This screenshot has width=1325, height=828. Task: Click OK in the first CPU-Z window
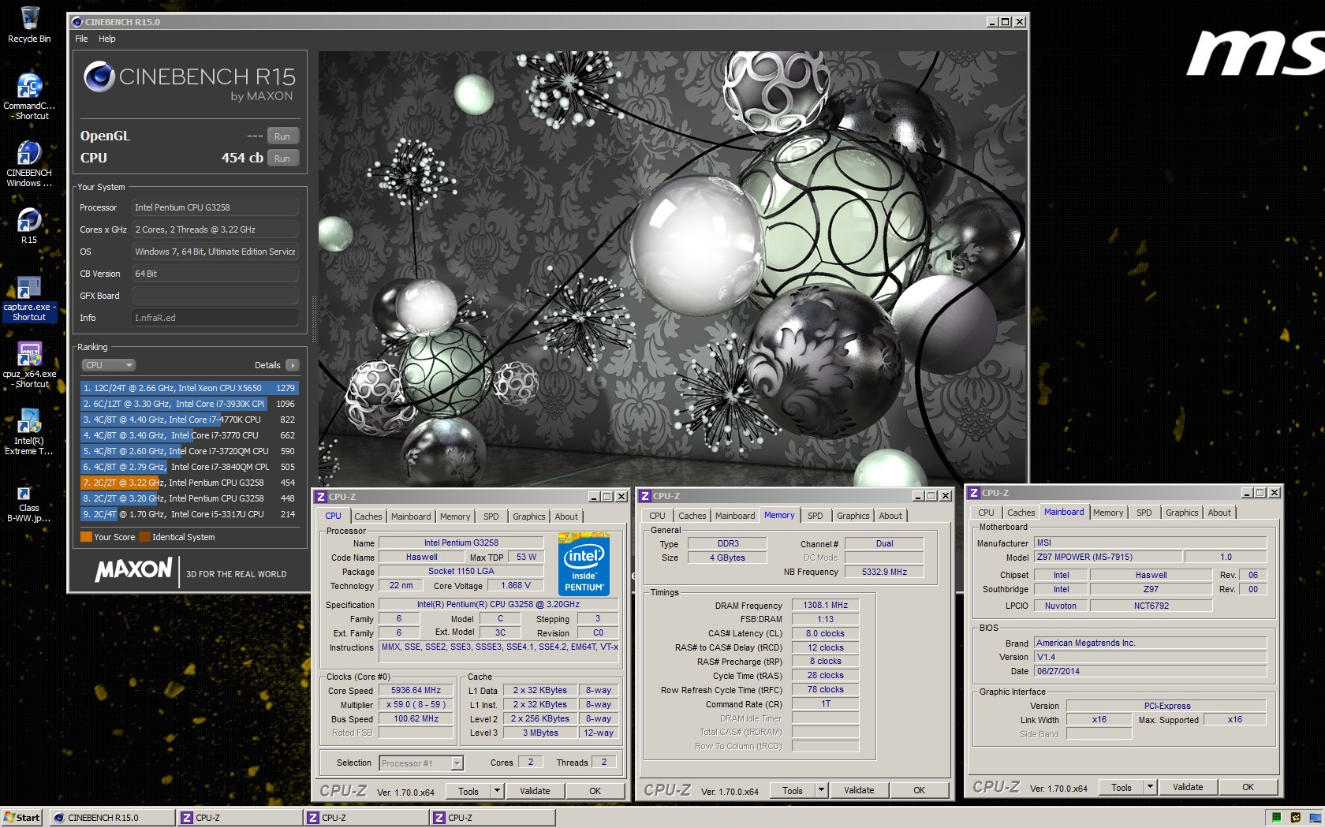595,791
